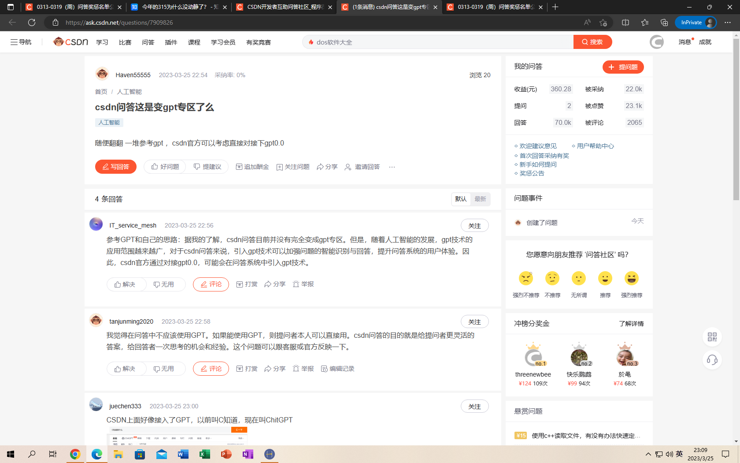The height and width of the screenshot is (463, 740).
Task: Open the 消息 messages link
Action: point(685,42)
